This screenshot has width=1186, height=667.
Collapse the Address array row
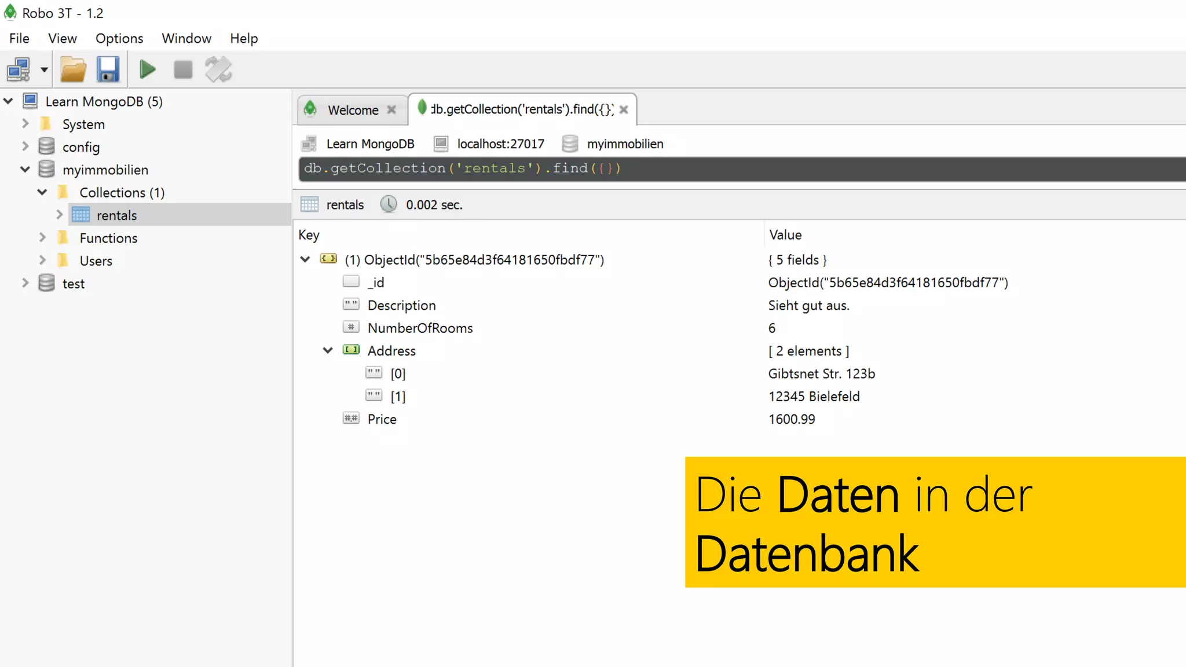[x=328, y=350]
